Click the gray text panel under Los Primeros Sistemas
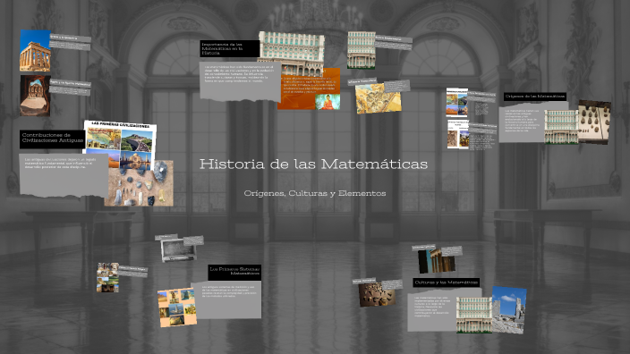Image resolution: width=630 pixels, height=354 pixels. (x=228, y=299)
